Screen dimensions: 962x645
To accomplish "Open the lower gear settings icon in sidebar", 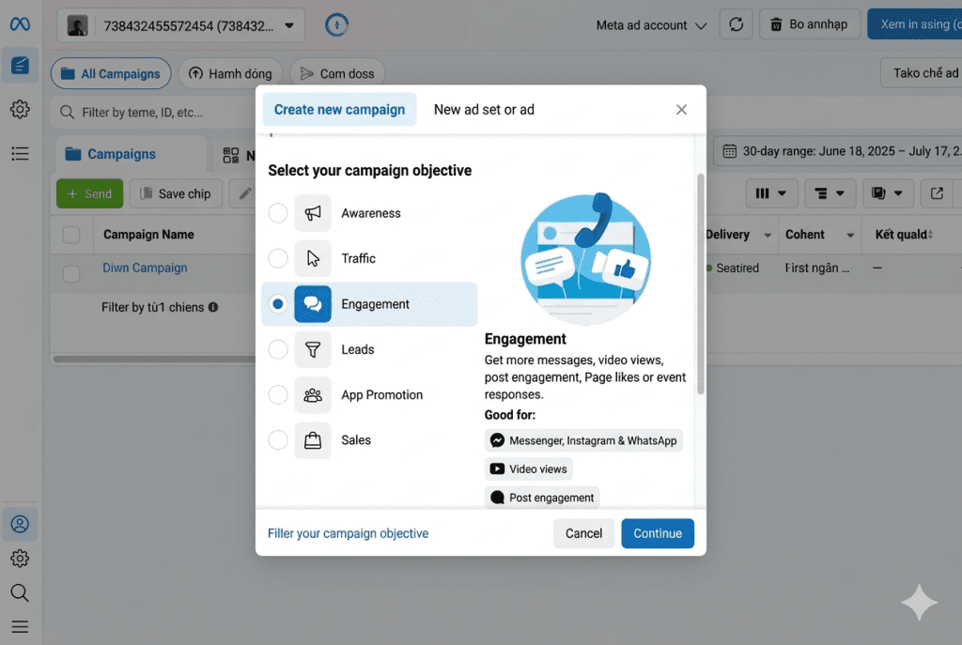I will 20,559.
